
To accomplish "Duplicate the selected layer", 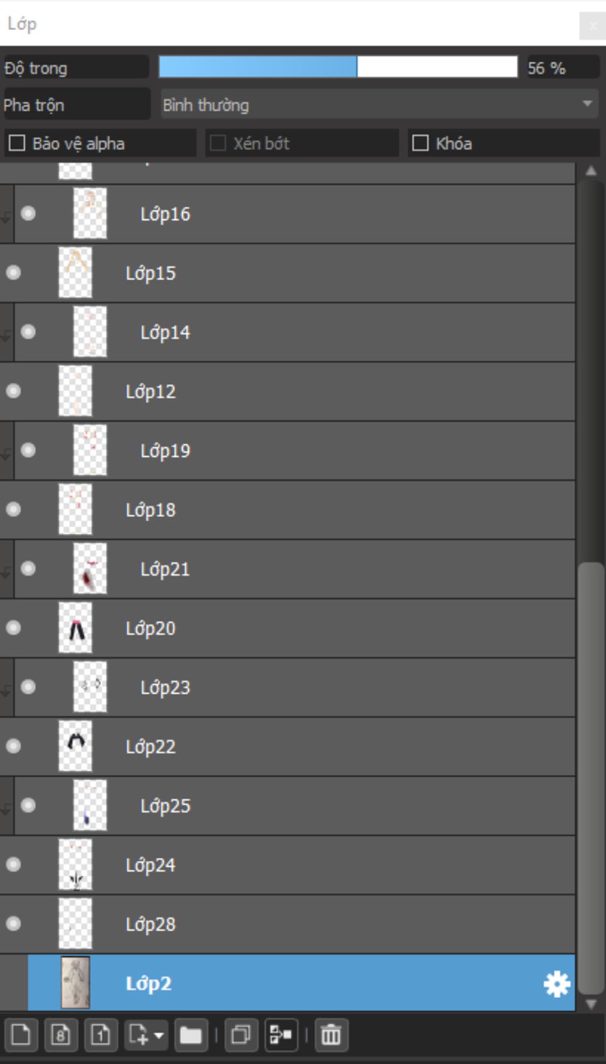I will coord(240,1035).
